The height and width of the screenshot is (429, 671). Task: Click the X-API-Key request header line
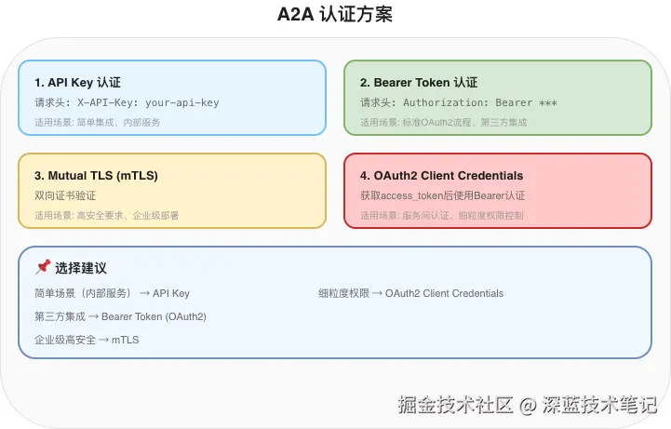coord(127,102)
